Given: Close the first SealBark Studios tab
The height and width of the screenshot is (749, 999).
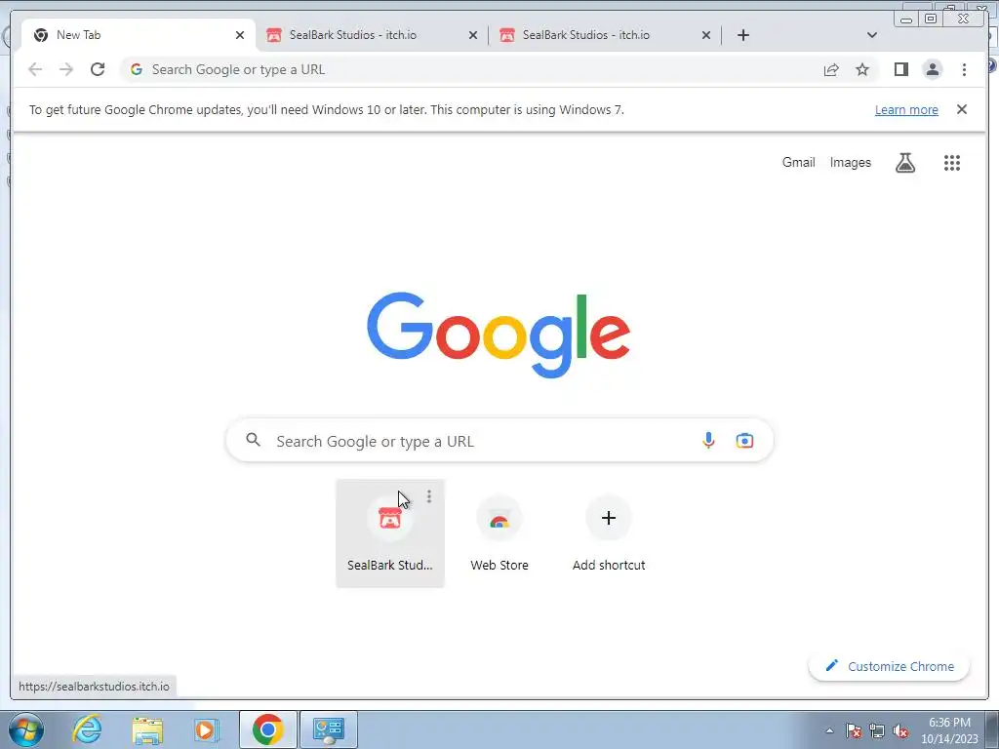Looking at the screenshot, I should point(473,35).
